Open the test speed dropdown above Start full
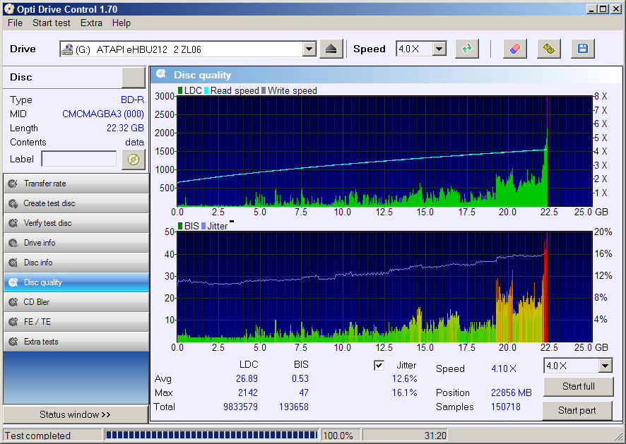Screen dimensions: 626x444 tap(605, 366)
